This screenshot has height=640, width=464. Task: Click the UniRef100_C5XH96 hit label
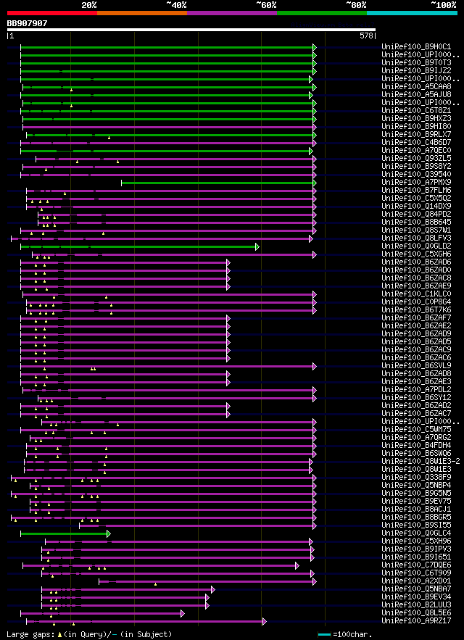[416, 541]
